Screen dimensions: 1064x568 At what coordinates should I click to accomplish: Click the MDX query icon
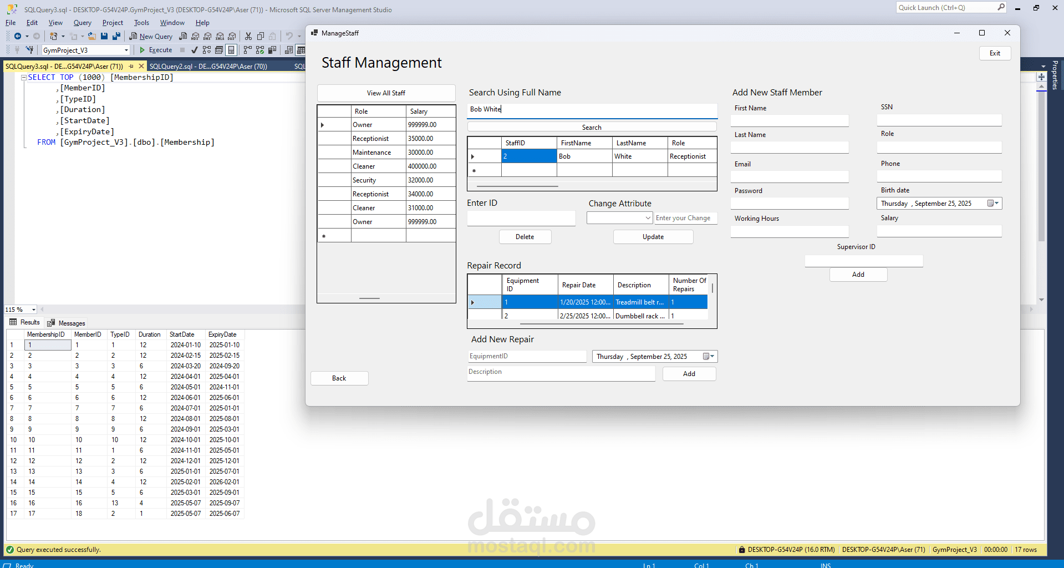[195, 36]
